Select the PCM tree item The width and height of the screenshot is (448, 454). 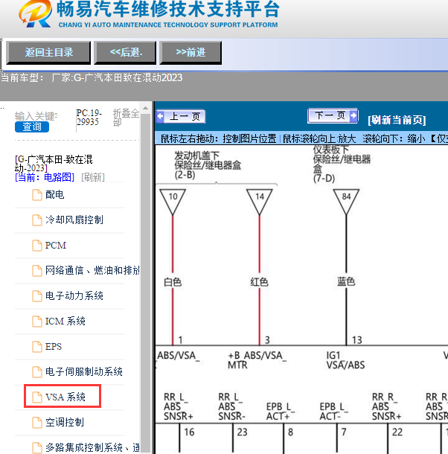pyautogui.click(x=56, y=246)
